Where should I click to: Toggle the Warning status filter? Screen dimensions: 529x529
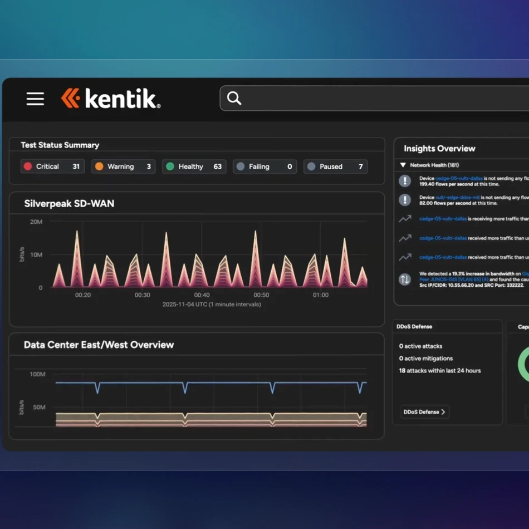click(123, 166)
